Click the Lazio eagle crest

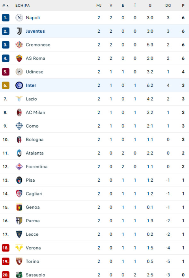click(19, 99)
